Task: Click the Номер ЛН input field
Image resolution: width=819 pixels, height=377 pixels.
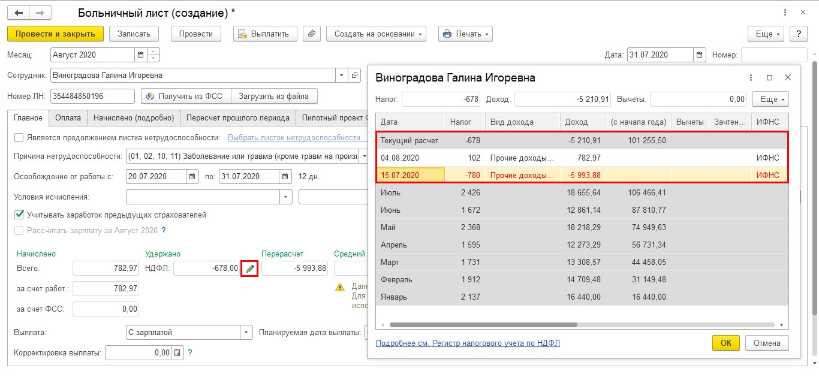Action: point(93,96)
